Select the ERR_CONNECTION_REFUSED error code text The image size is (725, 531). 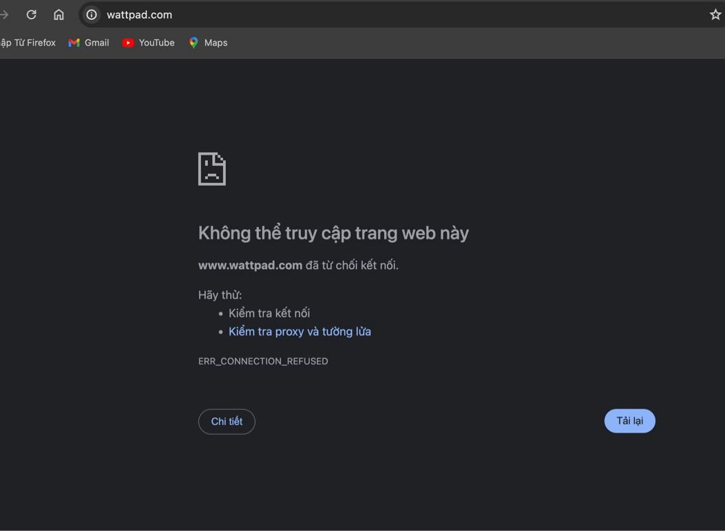tap(263, 361)
